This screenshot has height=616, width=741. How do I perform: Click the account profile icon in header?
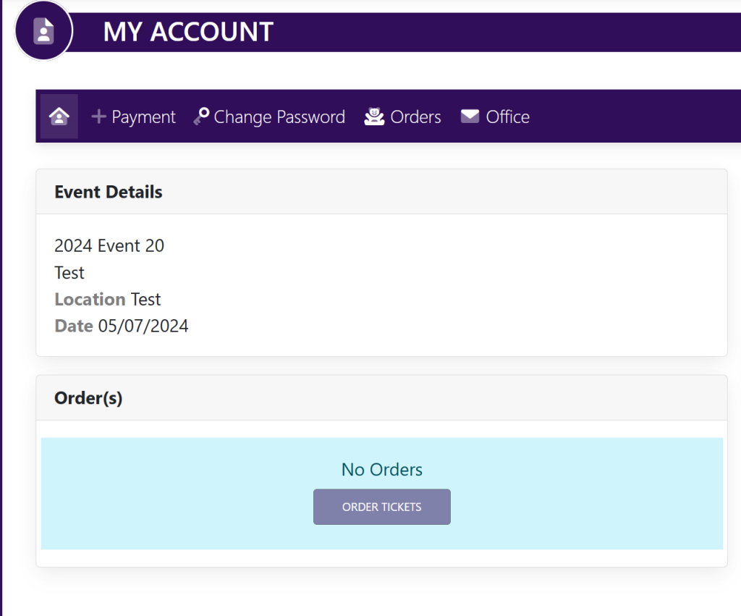coord(43,32)
